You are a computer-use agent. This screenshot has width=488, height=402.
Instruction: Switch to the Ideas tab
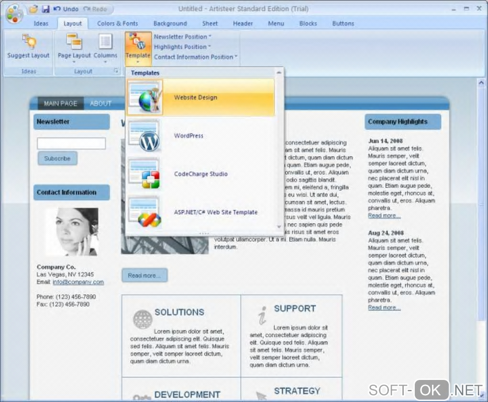pyautogui.click(x=41, y=23)
